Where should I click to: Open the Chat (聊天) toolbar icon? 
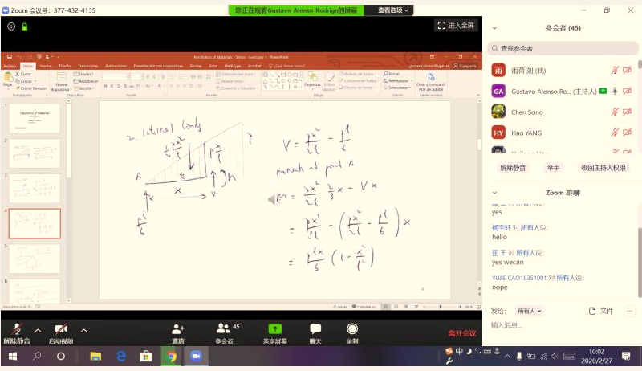[315, 329]
